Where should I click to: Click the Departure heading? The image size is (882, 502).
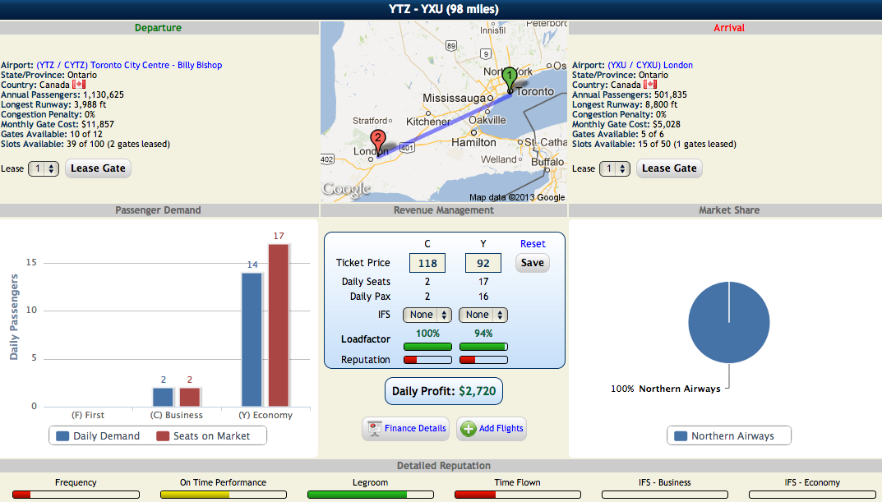click(x=158, y=28)
